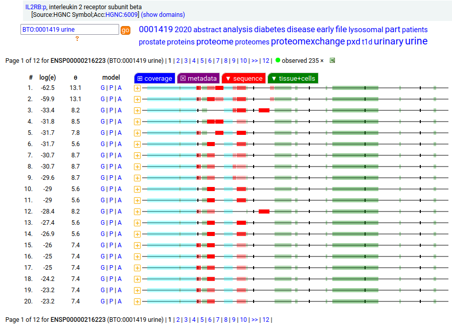Open the plus icon on row 16
Viewport: 452px width, 329px height.
point(137,256)
